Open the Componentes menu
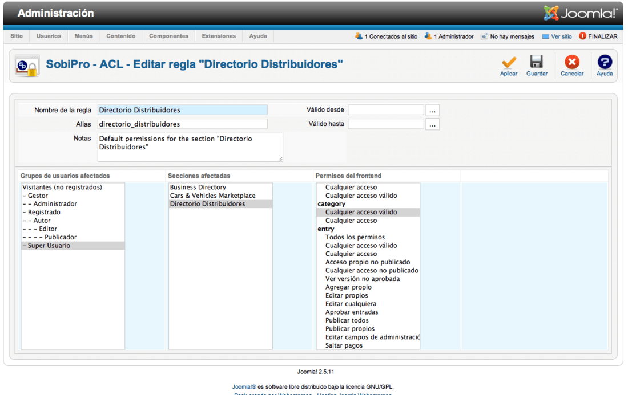The width and height of the screenshot is (628, 395). click(x=168, y=36)
